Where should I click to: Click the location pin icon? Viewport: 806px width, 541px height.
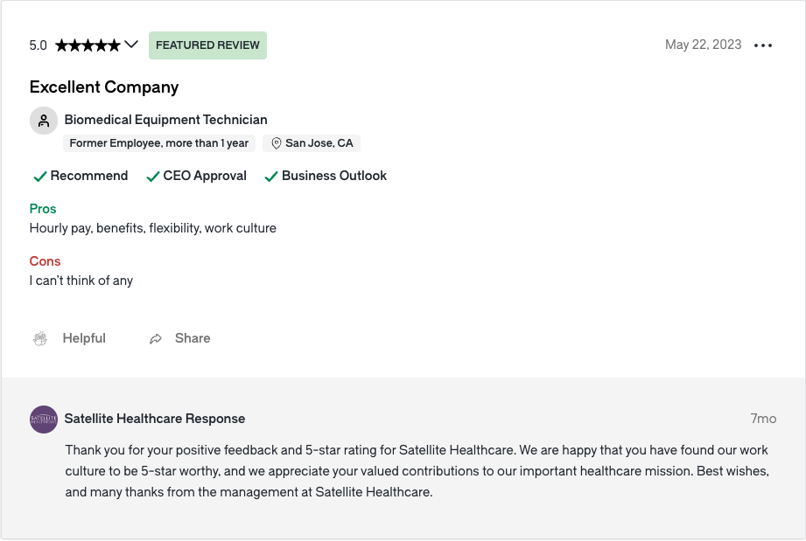pyautogui.click(x=276, y=143)
